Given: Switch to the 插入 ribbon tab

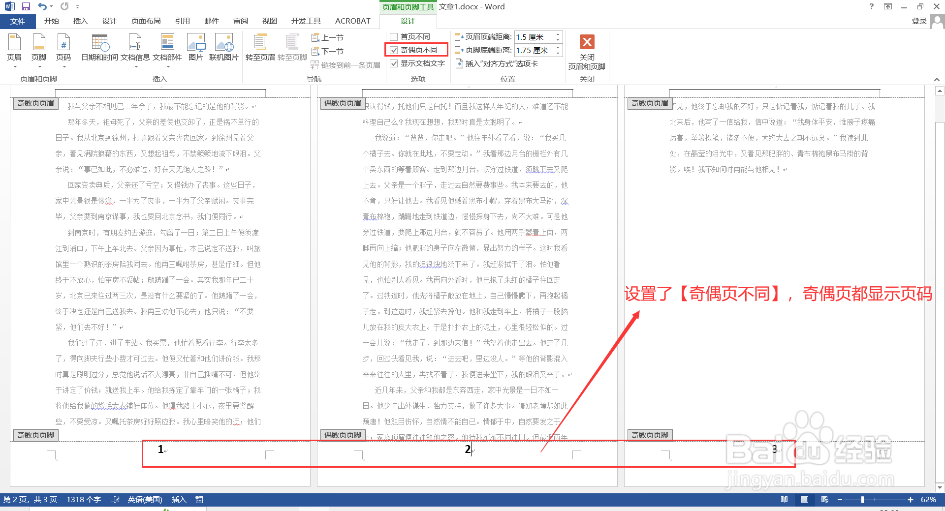Looking at the screenshot, I should click(x=80, y=21).
